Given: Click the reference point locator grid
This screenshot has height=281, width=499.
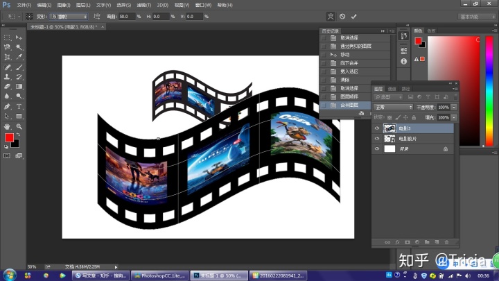Looking at the screenshot, I should (x=29, y=17).
